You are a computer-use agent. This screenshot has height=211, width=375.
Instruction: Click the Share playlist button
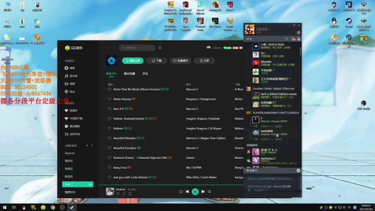(204, 61)
